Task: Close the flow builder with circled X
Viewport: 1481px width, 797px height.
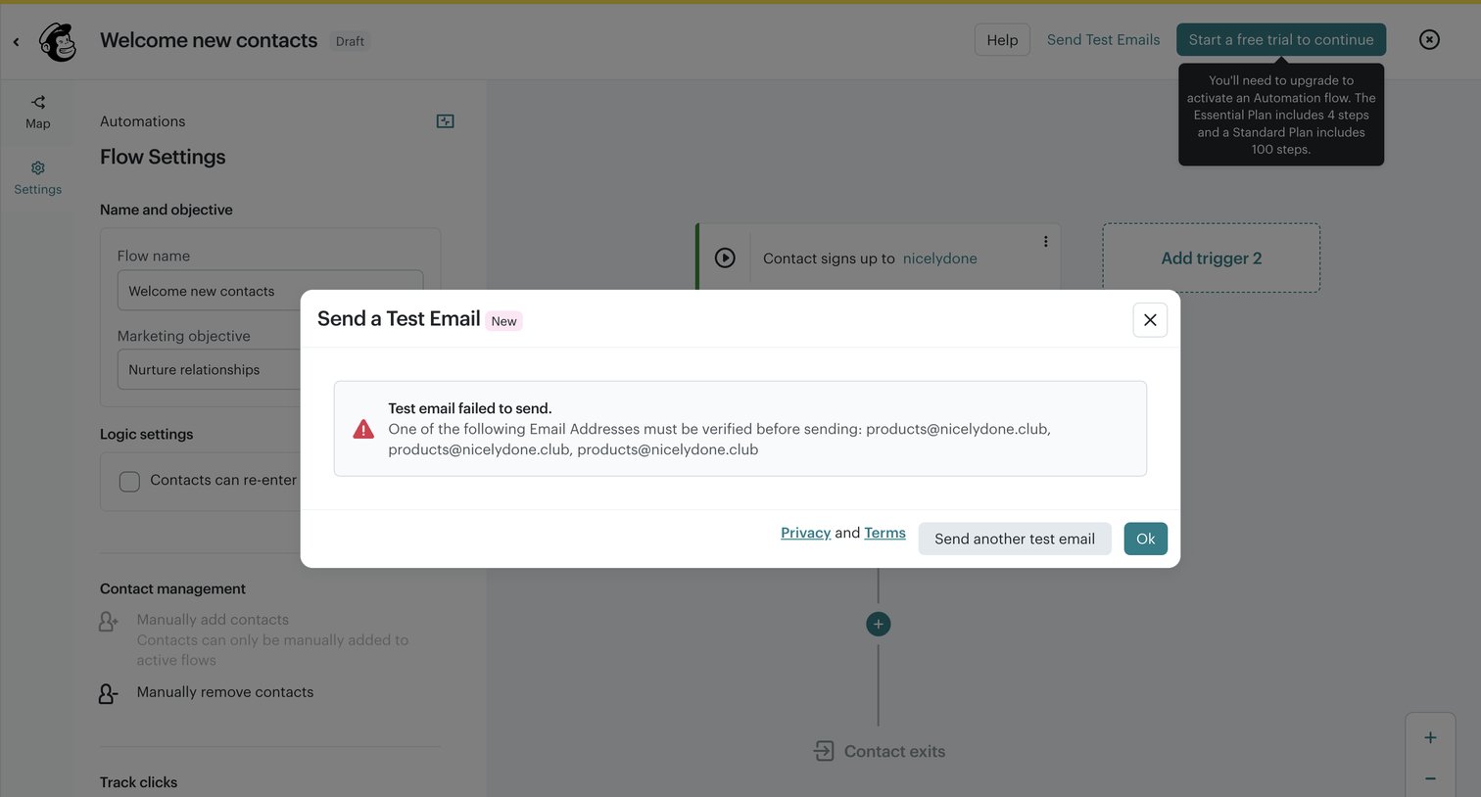Action: [1429, 40]
